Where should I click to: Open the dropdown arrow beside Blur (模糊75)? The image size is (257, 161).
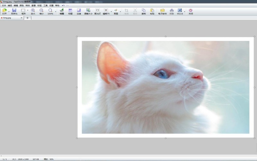coord(111,12)
